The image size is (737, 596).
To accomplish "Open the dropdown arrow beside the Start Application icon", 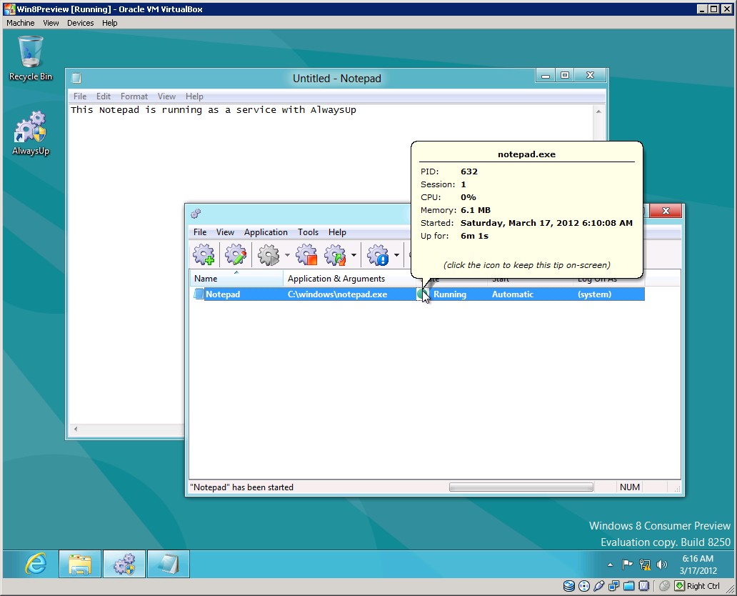I will [x=287, y=255].
